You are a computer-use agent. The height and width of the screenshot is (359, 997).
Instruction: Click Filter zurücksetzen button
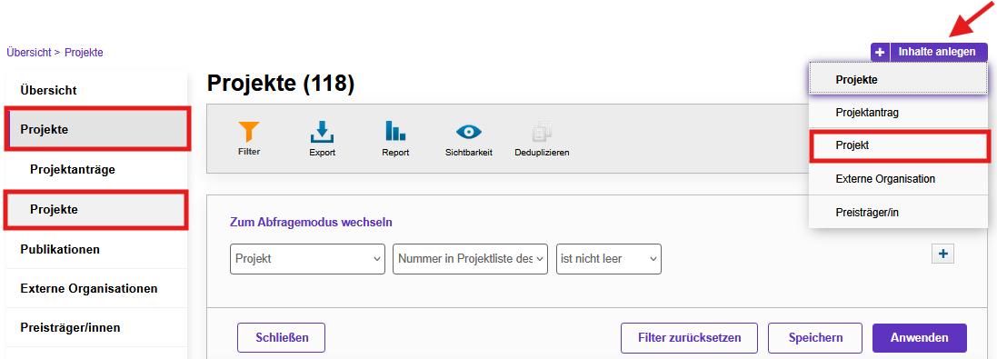[690, 338]
